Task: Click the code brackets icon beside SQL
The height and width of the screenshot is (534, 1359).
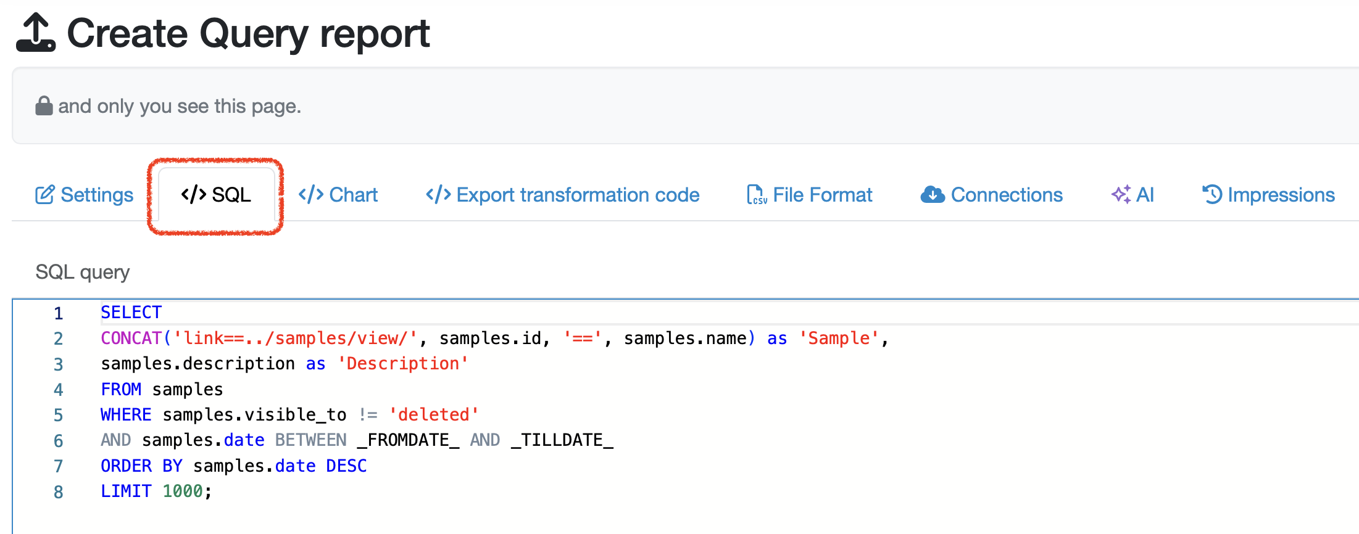Action: (193, 195)
